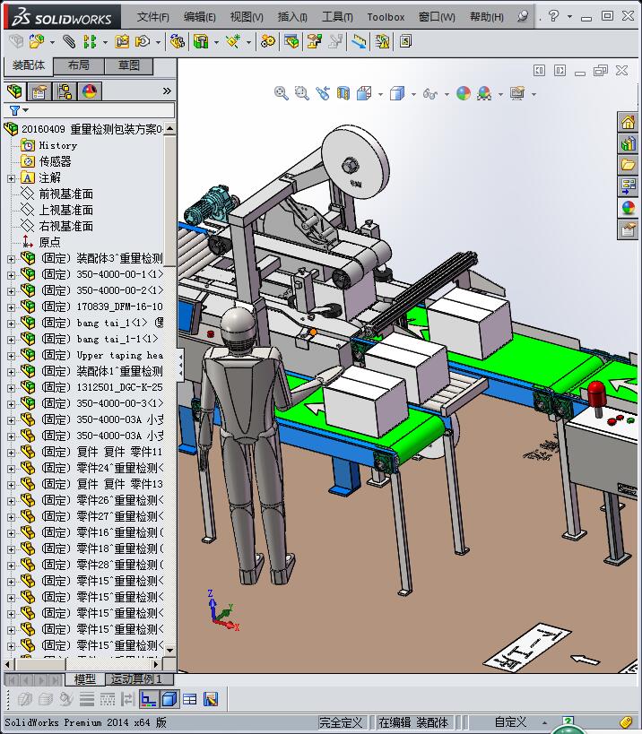Open the View Orientation dropdown arrow
The height and width of the screenshot is (734, 642).
click(380, 94)
